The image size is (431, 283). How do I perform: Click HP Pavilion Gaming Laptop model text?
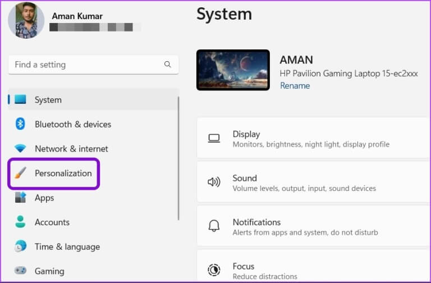pyautogui.click(x=349, y=74)
